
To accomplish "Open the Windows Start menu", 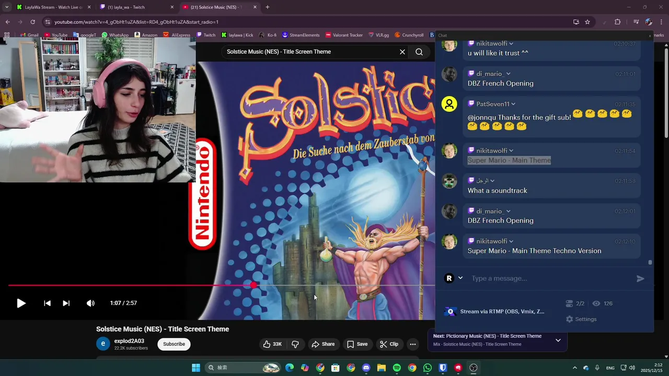I will tap(196, 368).
